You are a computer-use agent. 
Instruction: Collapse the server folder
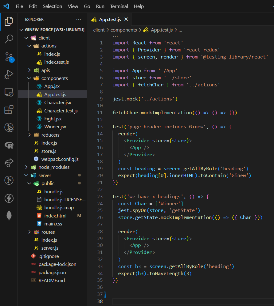[26, 175]
